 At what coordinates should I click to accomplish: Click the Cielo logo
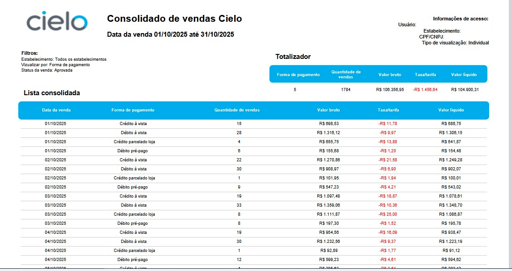click(x=57, y=21)
